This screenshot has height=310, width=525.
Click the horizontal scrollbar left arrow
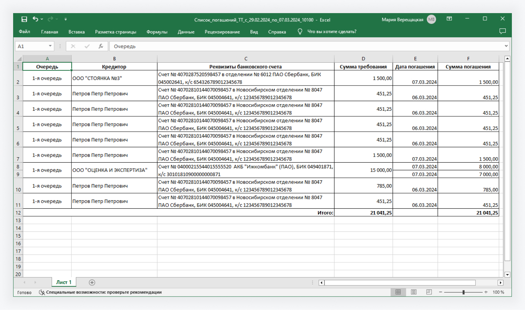pos(321,282)
